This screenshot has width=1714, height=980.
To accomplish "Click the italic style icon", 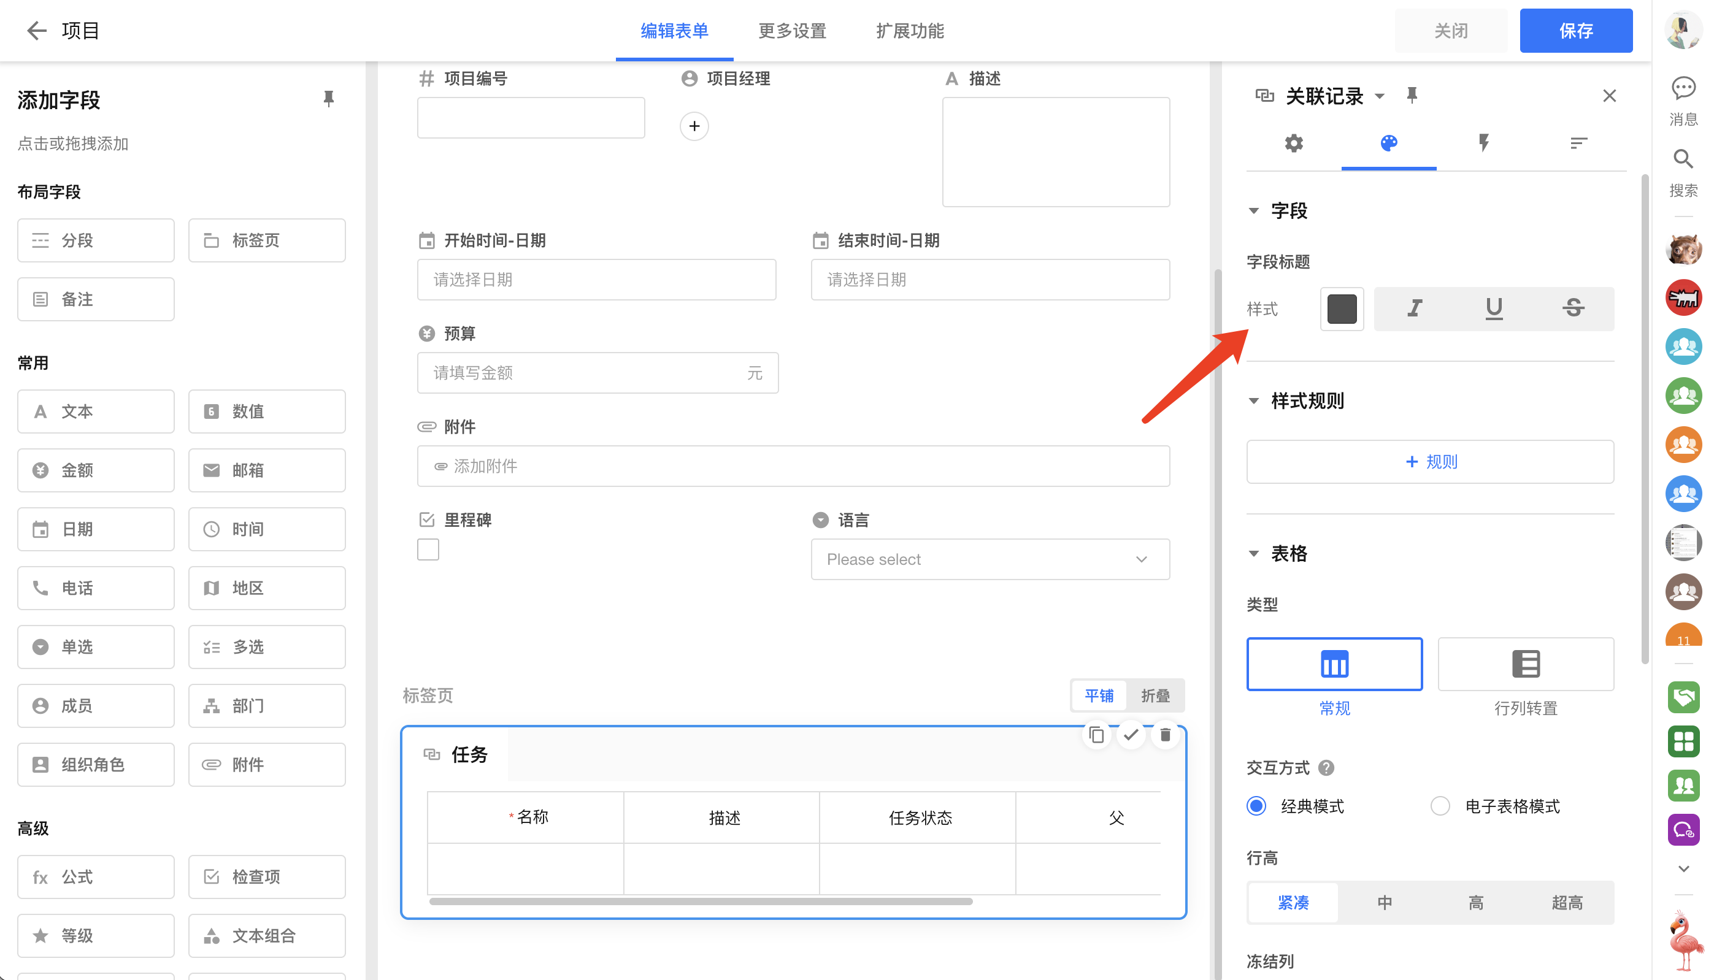I will [1415, 308].
